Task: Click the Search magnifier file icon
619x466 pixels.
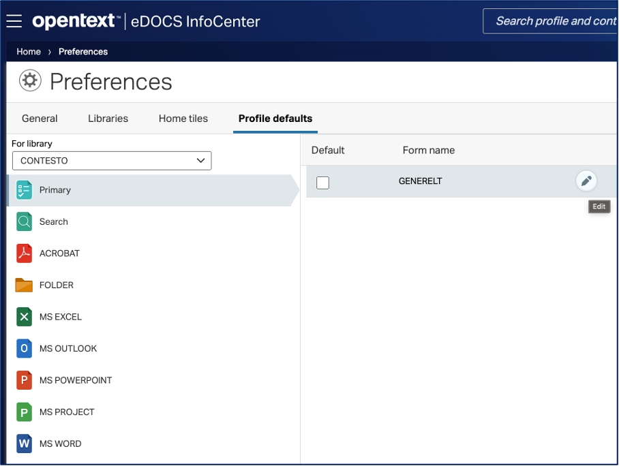Action: pos(24,221)
